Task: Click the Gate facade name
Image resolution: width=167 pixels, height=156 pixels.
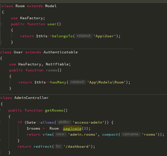Action: (x=31, y=122)
